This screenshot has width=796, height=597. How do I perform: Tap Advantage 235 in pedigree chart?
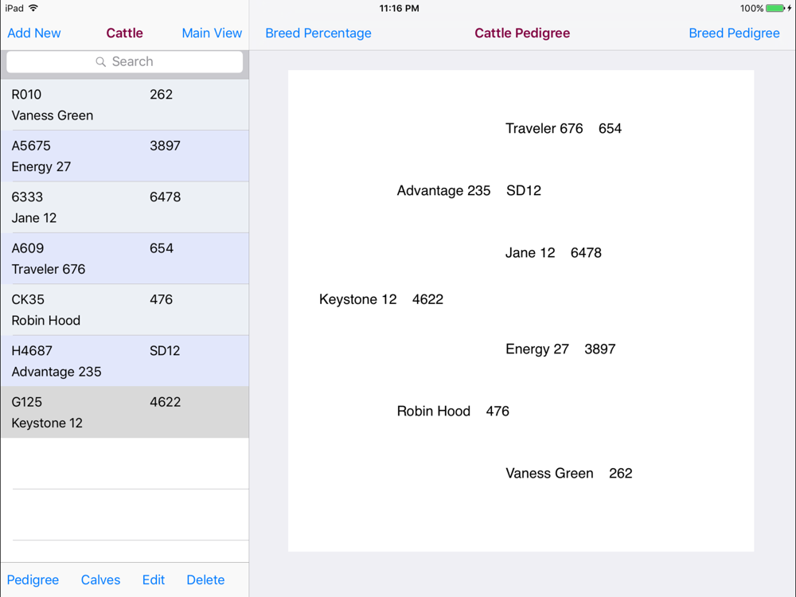pyautogui.click(x=443, y=191)
